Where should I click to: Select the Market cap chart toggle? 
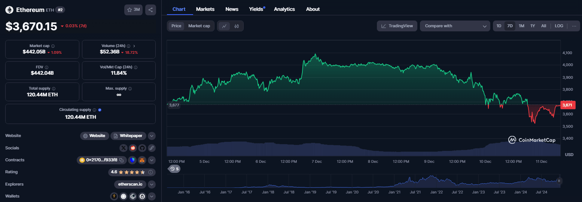coord(199,26)
